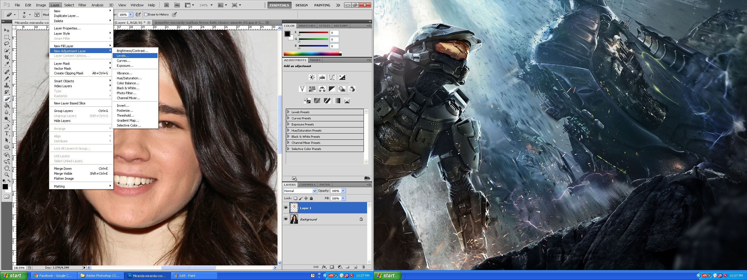Screen dimensions: 747x280
Task: Toggle Erase to History checkbox
Action: (146, 14)
